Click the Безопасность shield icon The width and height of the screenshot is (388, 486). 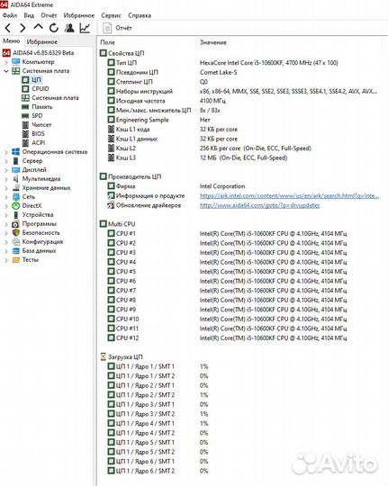[15, 233]
